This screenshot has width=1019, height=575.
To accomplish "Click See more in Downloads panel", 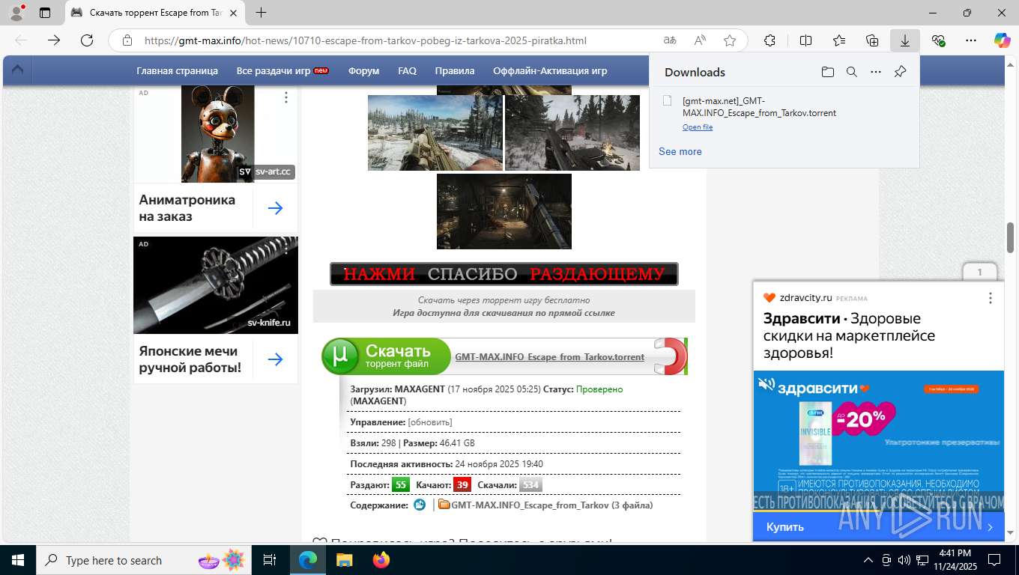I will coord(680,151).
